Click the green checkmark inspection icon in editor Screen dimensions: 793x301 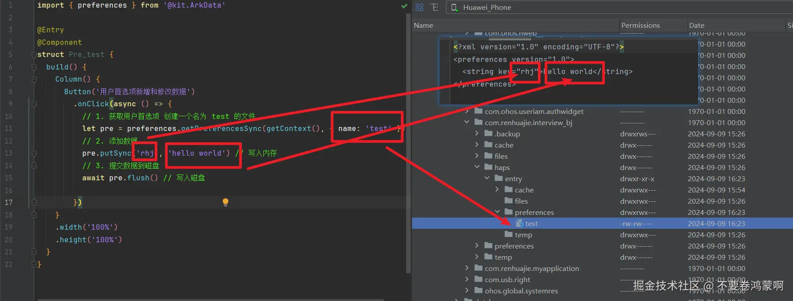pos(404,6)
